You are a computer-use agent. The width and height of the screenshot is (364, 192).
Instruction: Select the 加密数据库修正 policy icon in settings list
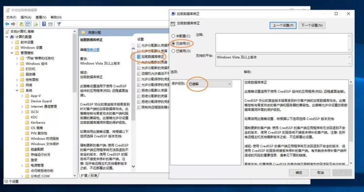click(139, 57)
